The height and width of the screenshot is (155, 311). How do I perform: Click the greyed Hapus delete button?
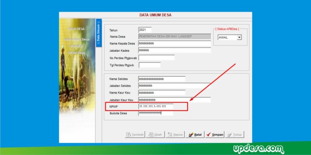175,135
